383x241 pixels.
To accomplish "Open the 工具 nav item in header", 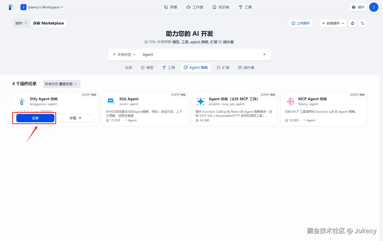I will point(245,7).
